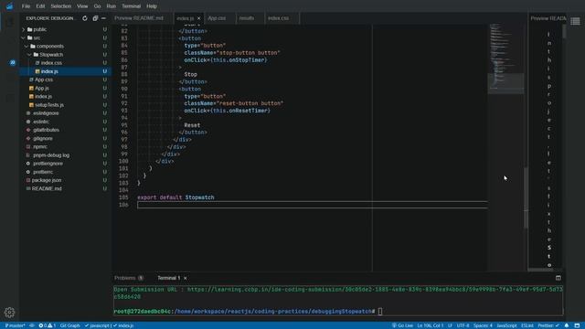
Task: Maximize the bottom panel icon
Action: [x=558, y=278]
